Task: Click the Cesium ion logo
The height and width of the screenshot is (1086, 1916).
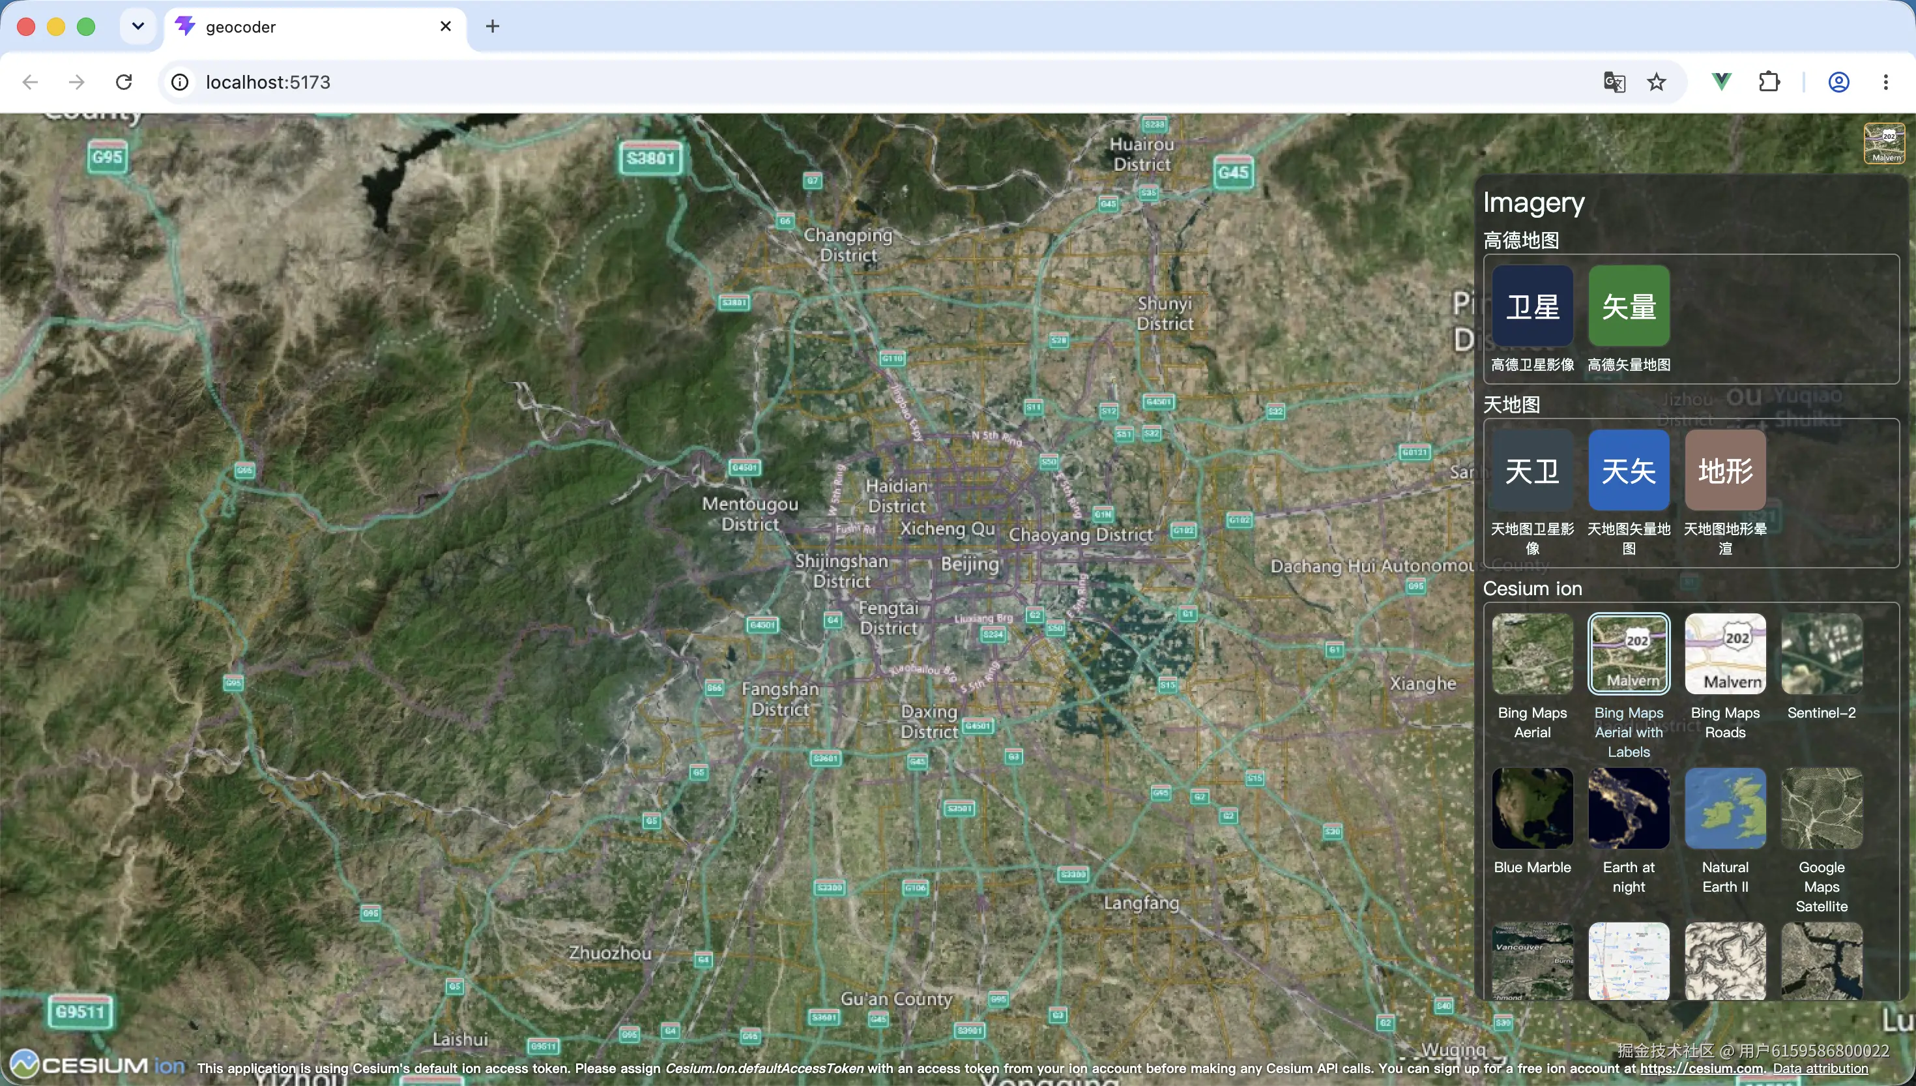Action: (x=97, y=1064)
